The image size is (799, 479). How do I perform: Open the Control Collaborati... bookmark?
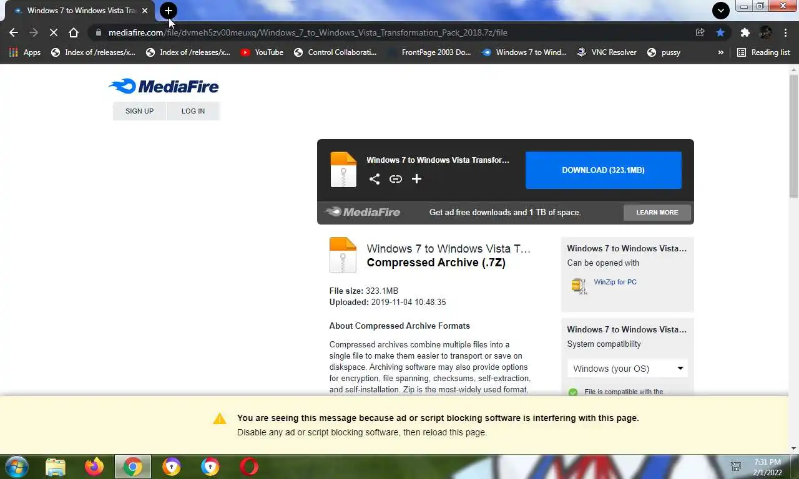(x=335, y=52)
